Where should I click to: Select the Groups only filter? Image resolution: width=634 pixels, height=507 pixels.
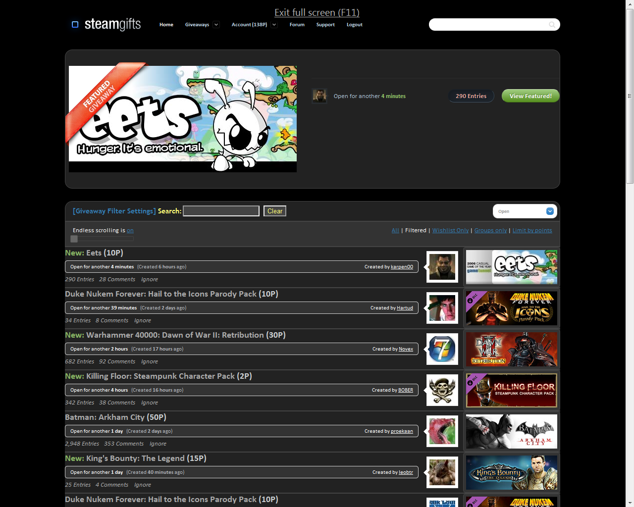pos(490,231)
